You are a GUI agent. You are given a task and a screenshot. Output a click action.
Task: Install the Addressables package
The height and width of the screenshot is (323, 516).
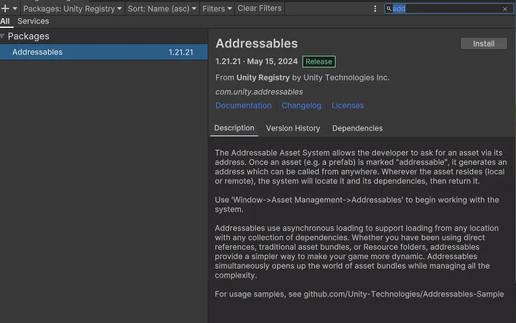click(x=484, y=43)
